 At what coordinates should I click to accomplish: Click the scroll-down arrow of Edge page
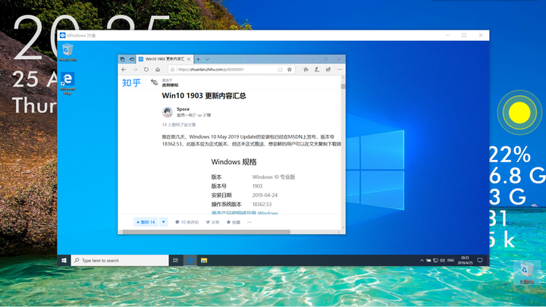(343, 227)
